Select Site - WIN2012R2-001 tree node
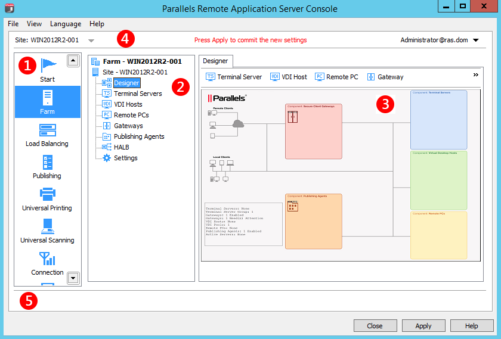 point(135,72)
